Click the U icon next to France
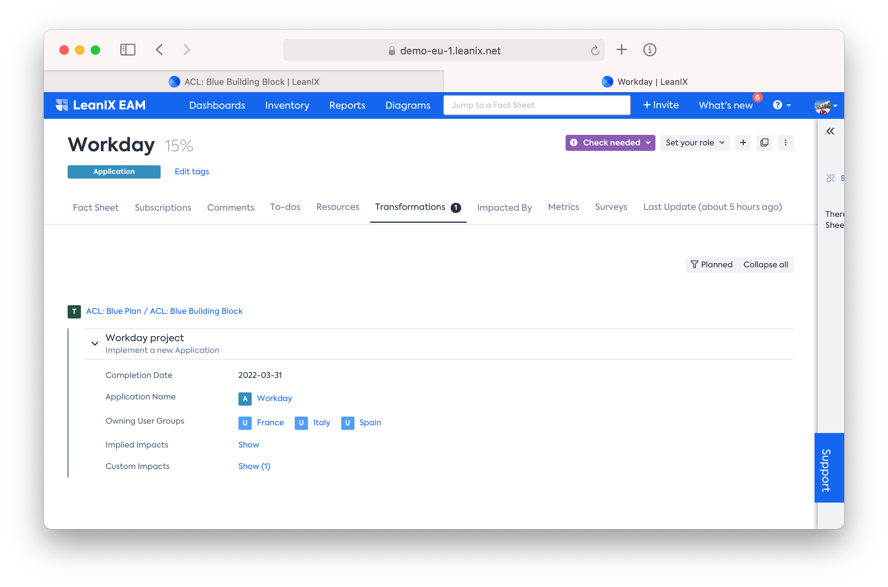Screen dimensions: 888x587 coord(245,423)
